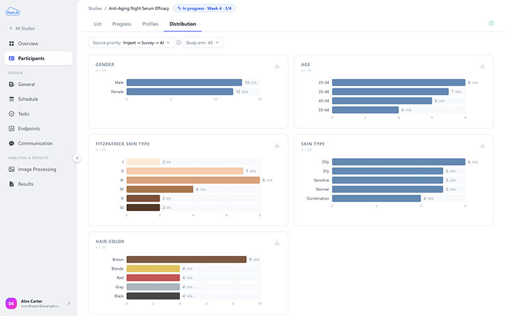Image resolution: width=505 pixels, height=316 pixels.
Task: Download the Age chart
Action: point(482,66)
